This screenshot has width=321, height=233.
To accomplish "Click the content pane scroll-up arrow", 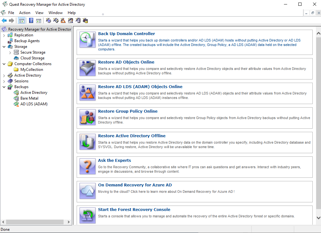I will [318, 33].
